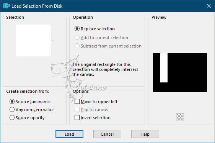This screenshot has width=215, height=143.
Task: Open the selection file dropdown arrow
Action: (53, 40)
